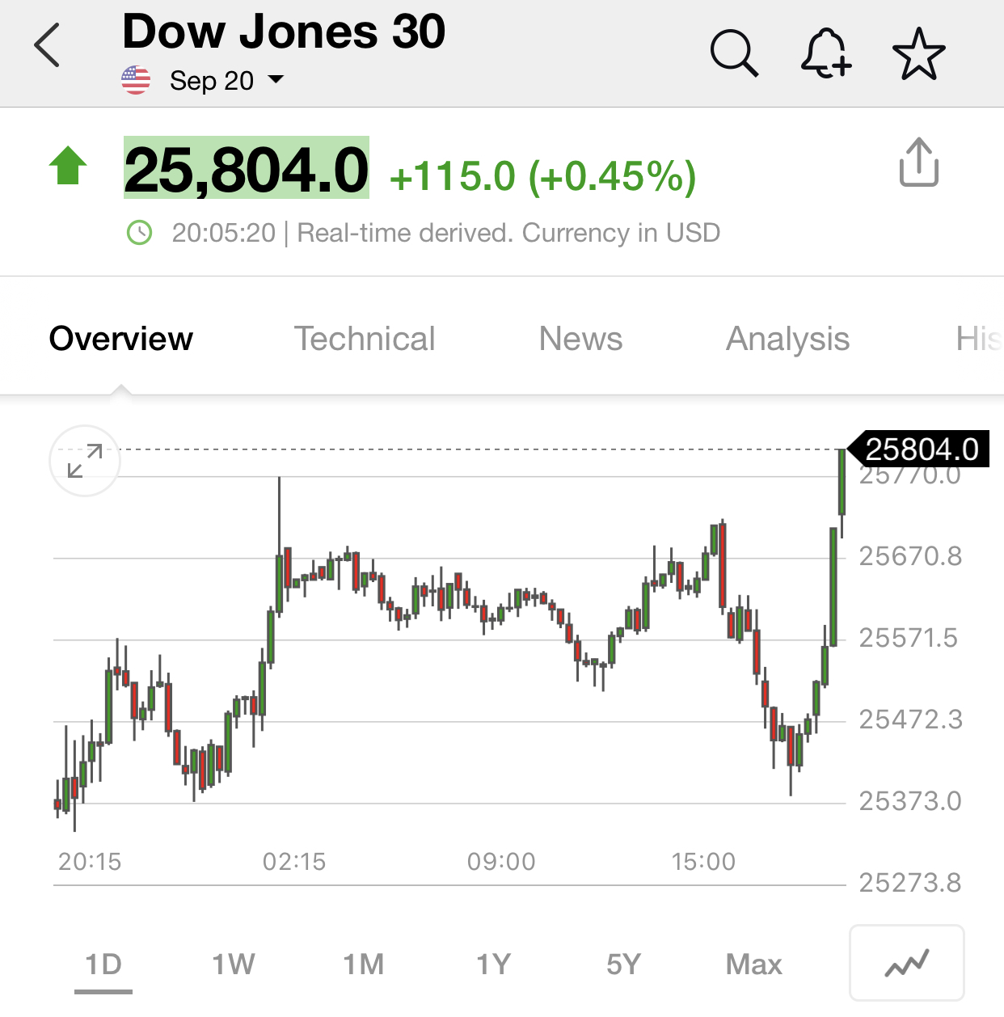This screenshot has height=1017, width=1004.
Task: Choose the Max chart range
Action: tap(754, 964)
